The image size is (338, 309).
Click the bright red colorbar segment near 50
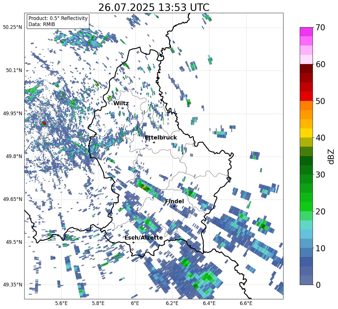(306, 96)
